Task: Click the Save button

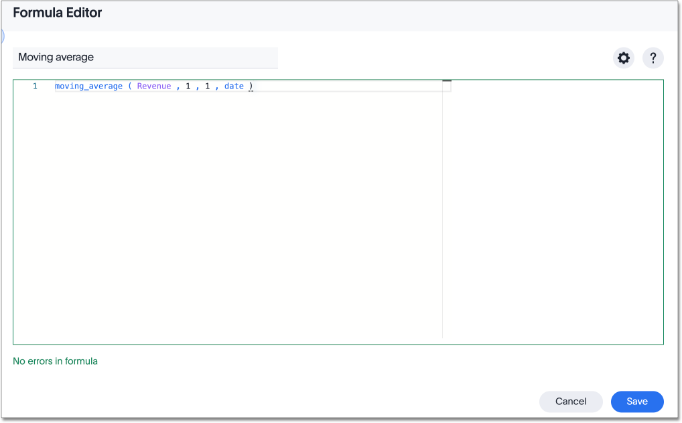Action: [x=636, y=401]
